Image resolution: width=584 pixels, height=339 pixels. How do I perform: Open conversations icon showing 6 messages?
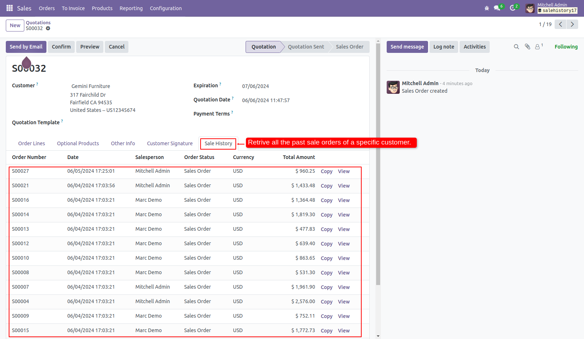496,8
